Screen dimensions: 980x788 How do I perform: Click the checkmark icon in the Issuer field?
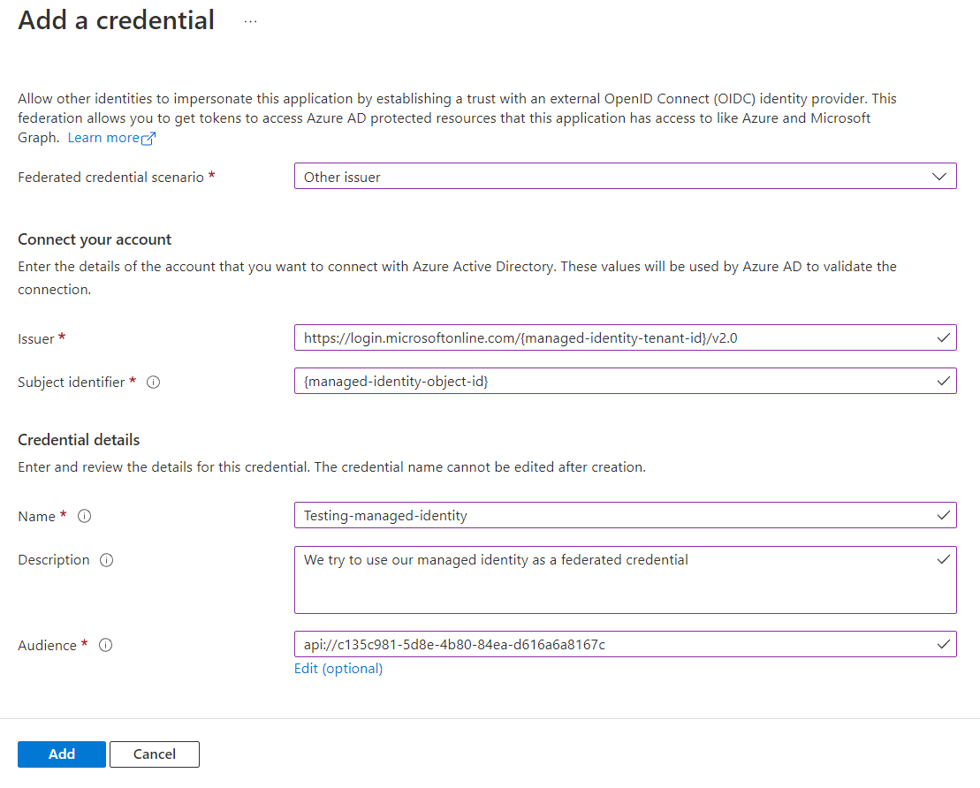[x=943, y=337]
